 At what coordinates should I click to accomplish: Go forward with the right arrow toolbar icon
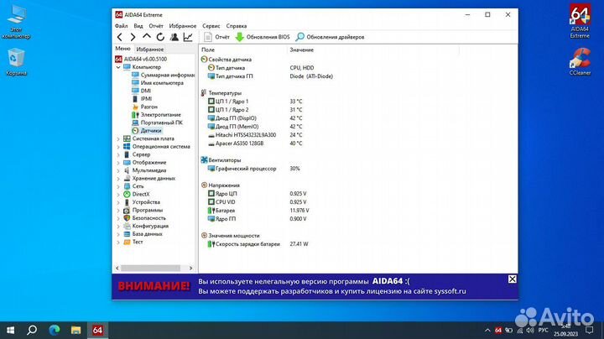(x=133, y=37)
